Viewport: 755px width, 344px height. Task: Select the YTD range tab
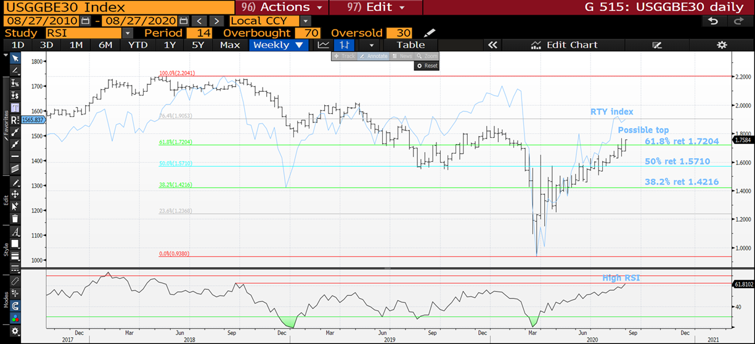pos(137,45)
